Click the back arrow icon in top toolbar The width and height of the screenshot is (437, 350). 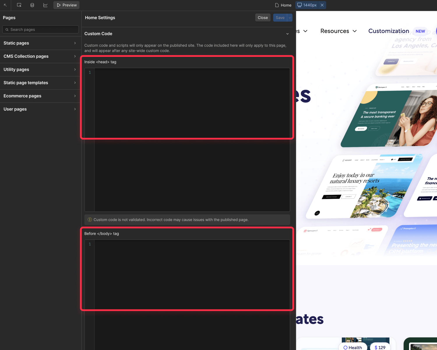(5, 5)
